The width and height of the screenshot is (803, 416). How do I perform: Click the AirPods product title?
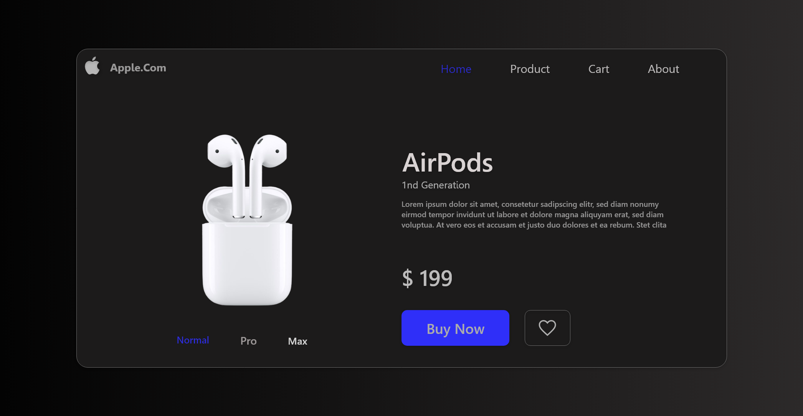(447, 163)
